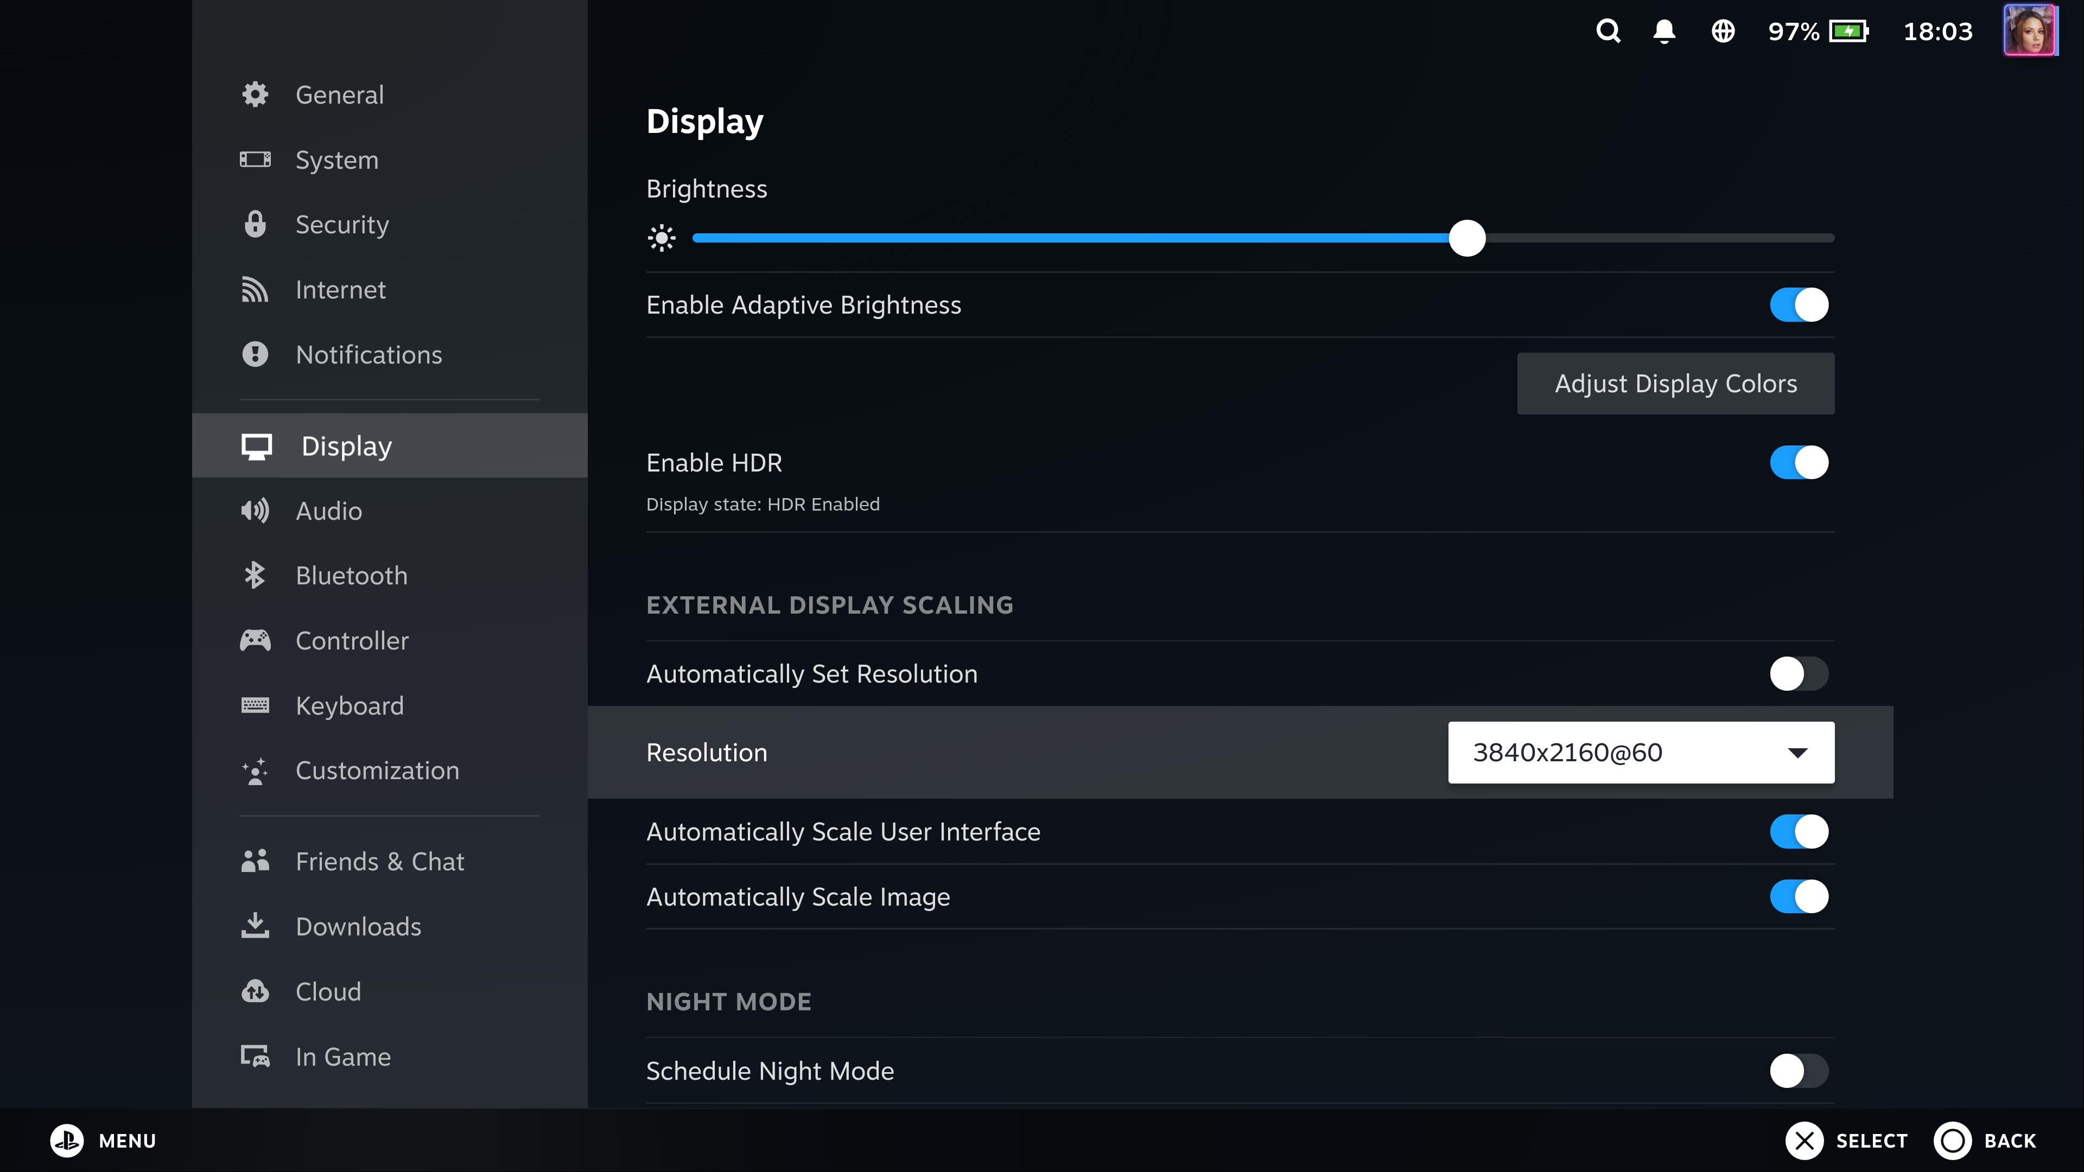Toggle Automatically Scale User Interface
Viewport: 2084px width, 1172px height.
click(1798, 831)
